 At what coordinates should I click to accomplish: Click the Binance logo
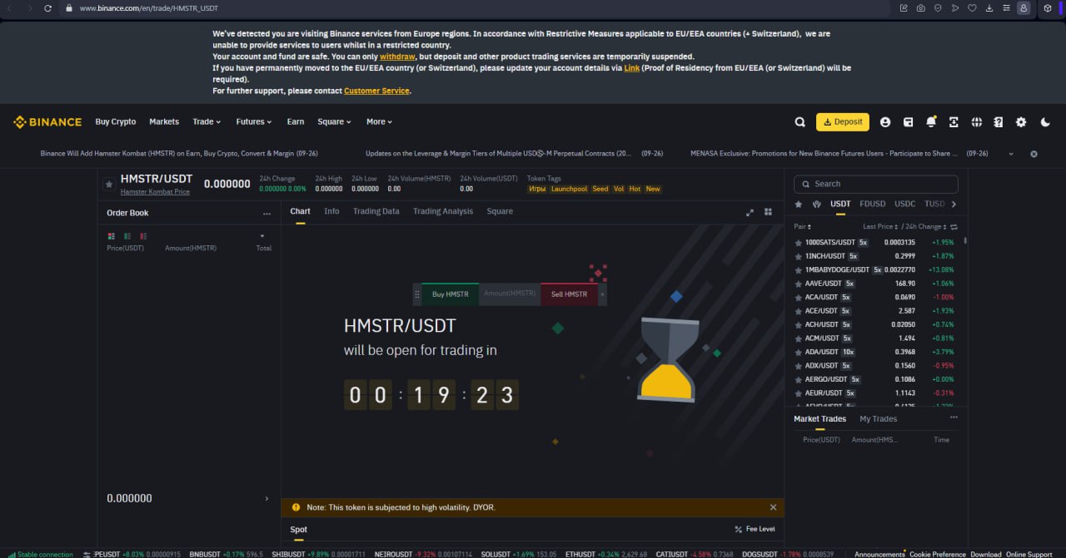(47, 122)
